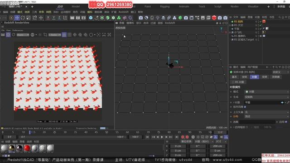
Task: Click the dotted grid icon in RenderView
Action: coord(69,35)
